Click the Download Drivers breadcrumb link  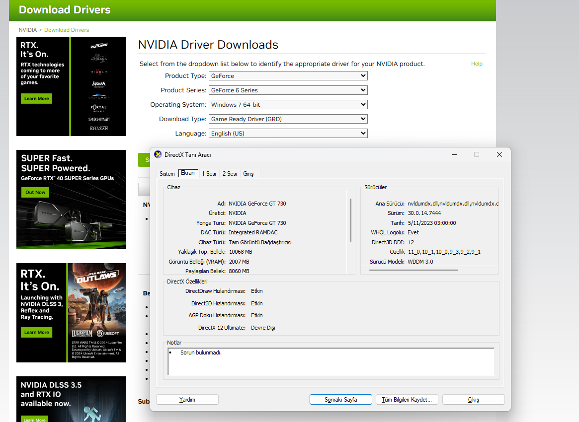point(67,30)
